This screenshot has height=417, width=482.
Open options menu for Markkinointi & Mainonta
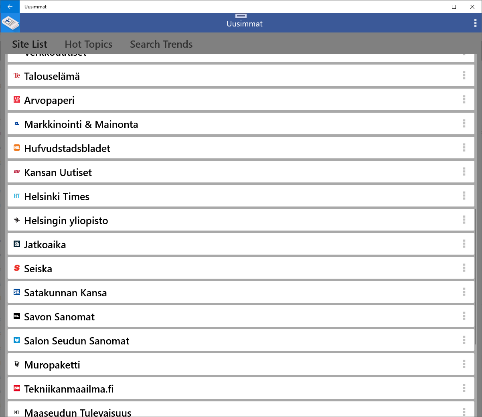464,123
